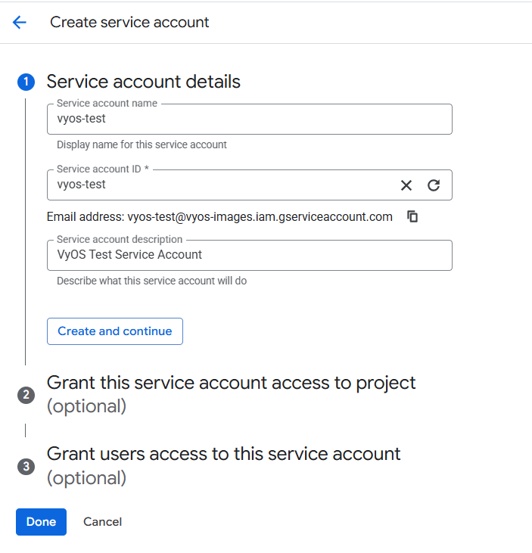
Task: Click the step 1 number badge
Action: (26, 82)
